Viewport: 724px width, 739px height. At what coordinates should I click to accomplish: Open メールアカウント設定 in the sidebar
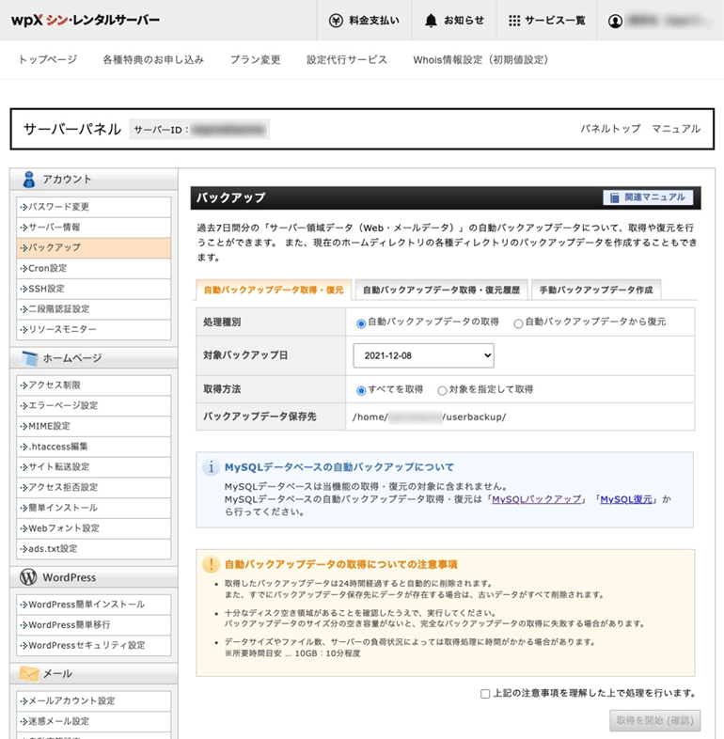93,701
